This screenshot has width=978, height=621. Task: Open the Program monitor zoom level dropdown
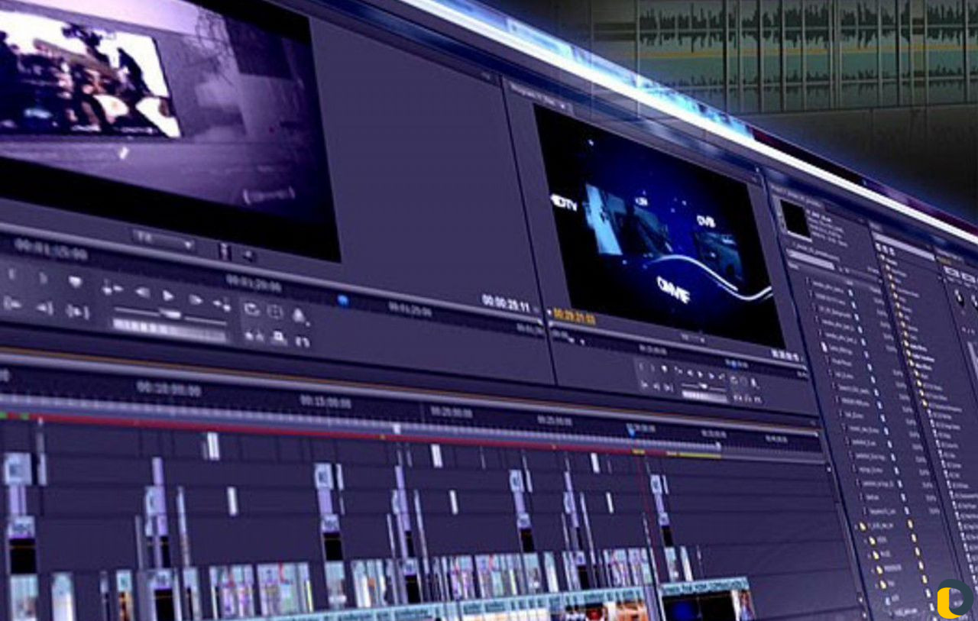pyautogui.click(x=692, y=336)
